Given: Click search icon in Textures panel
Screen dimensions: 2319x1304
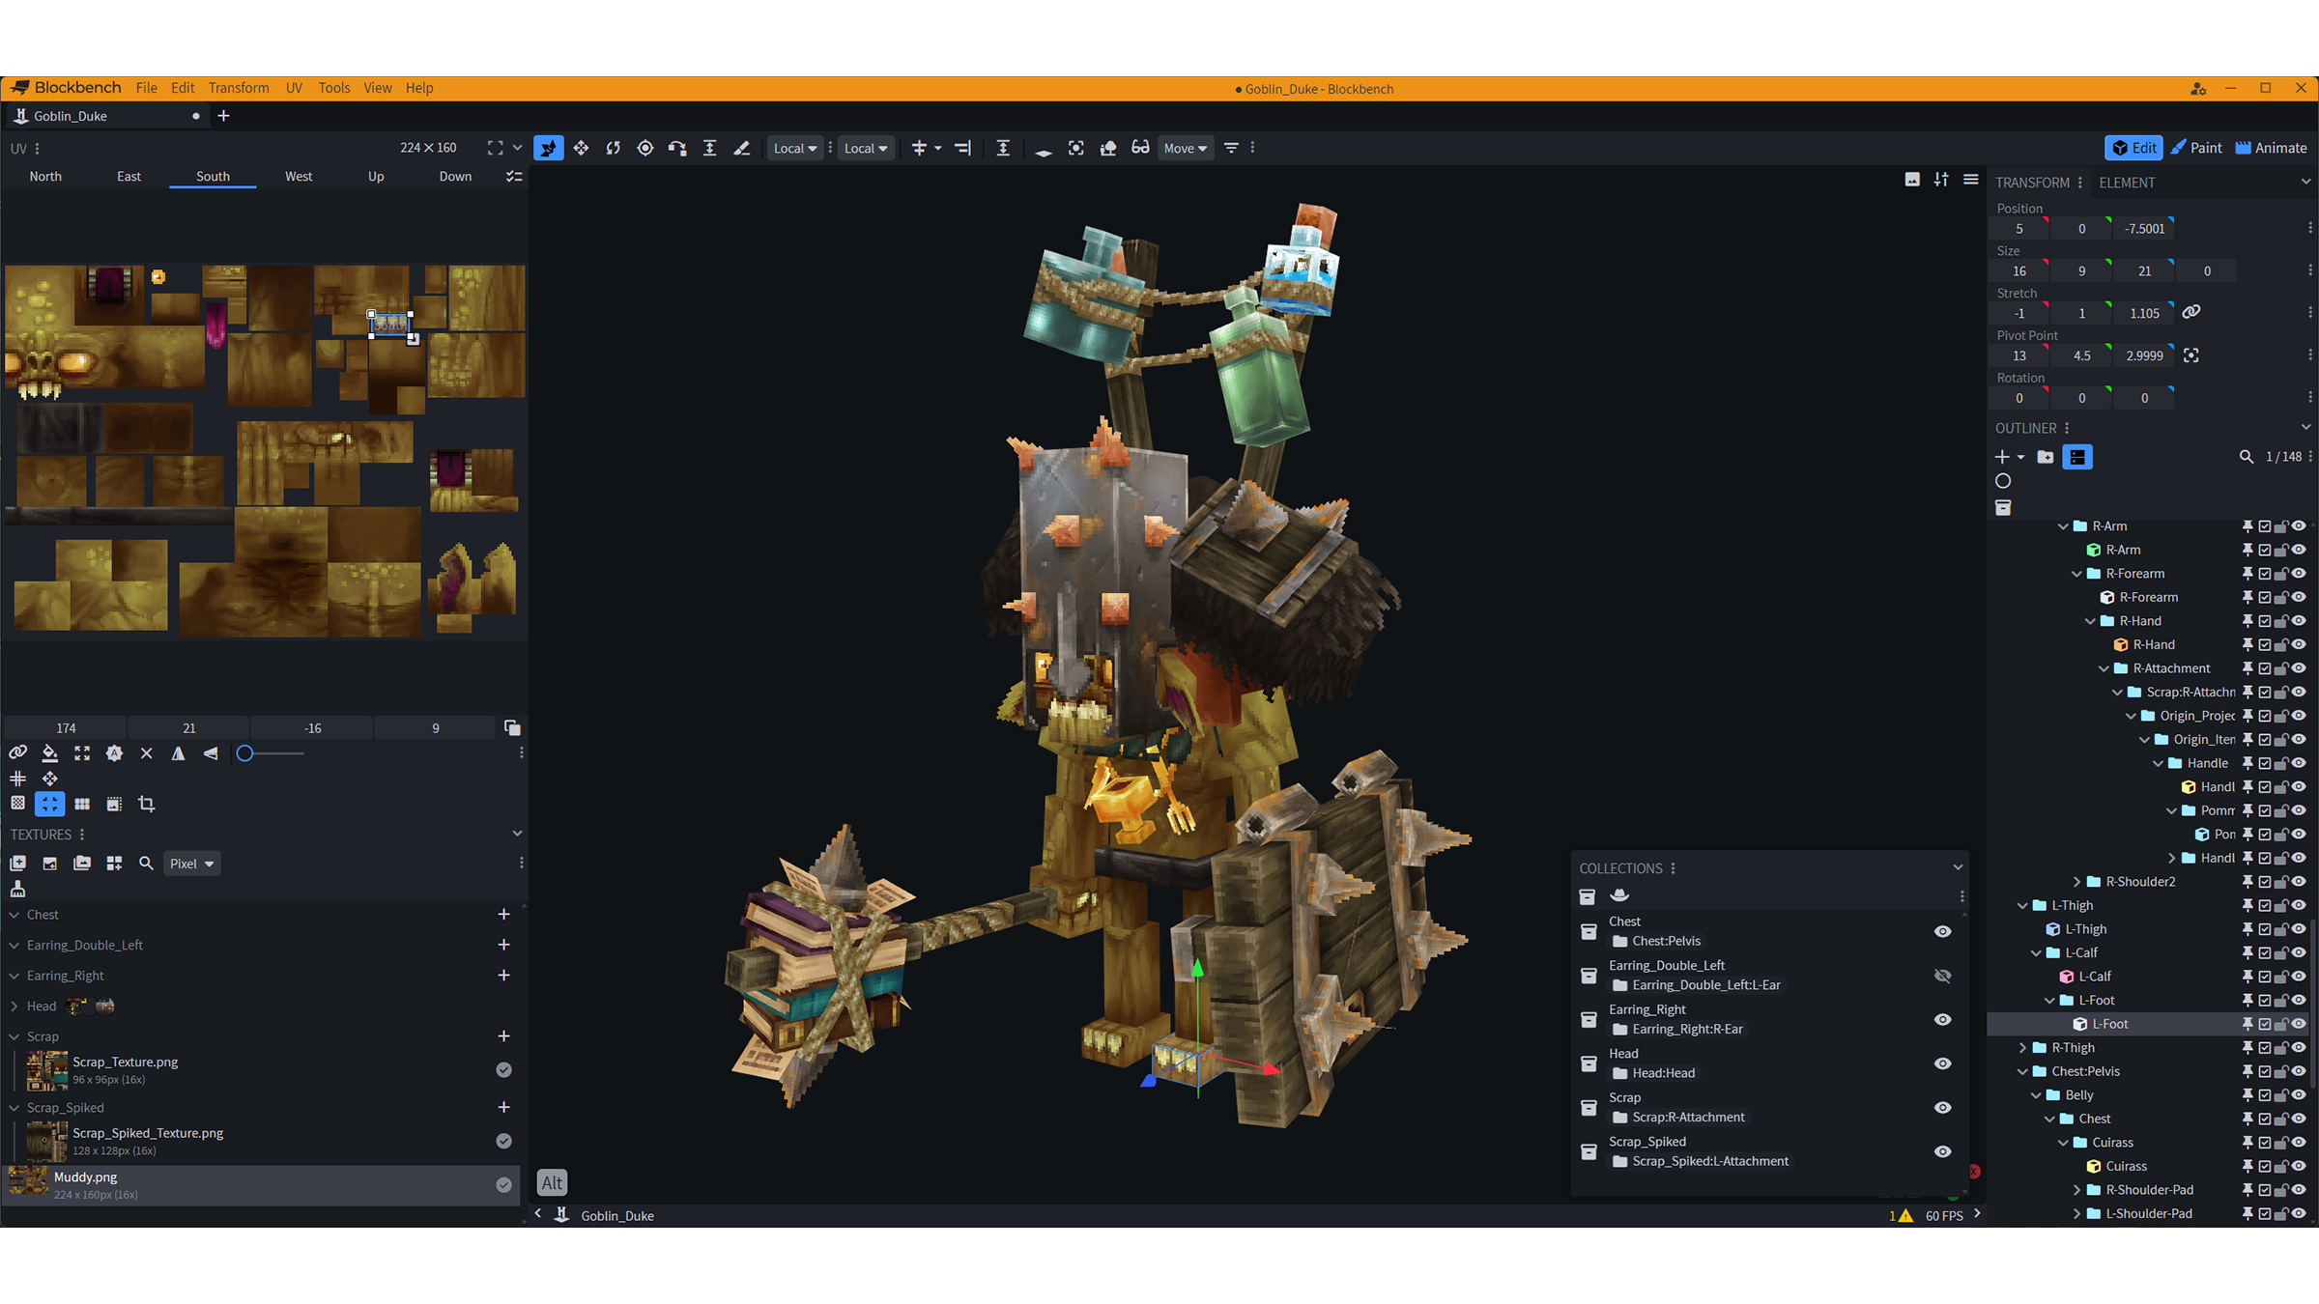Looking at the screenshot, I should 146,864.
